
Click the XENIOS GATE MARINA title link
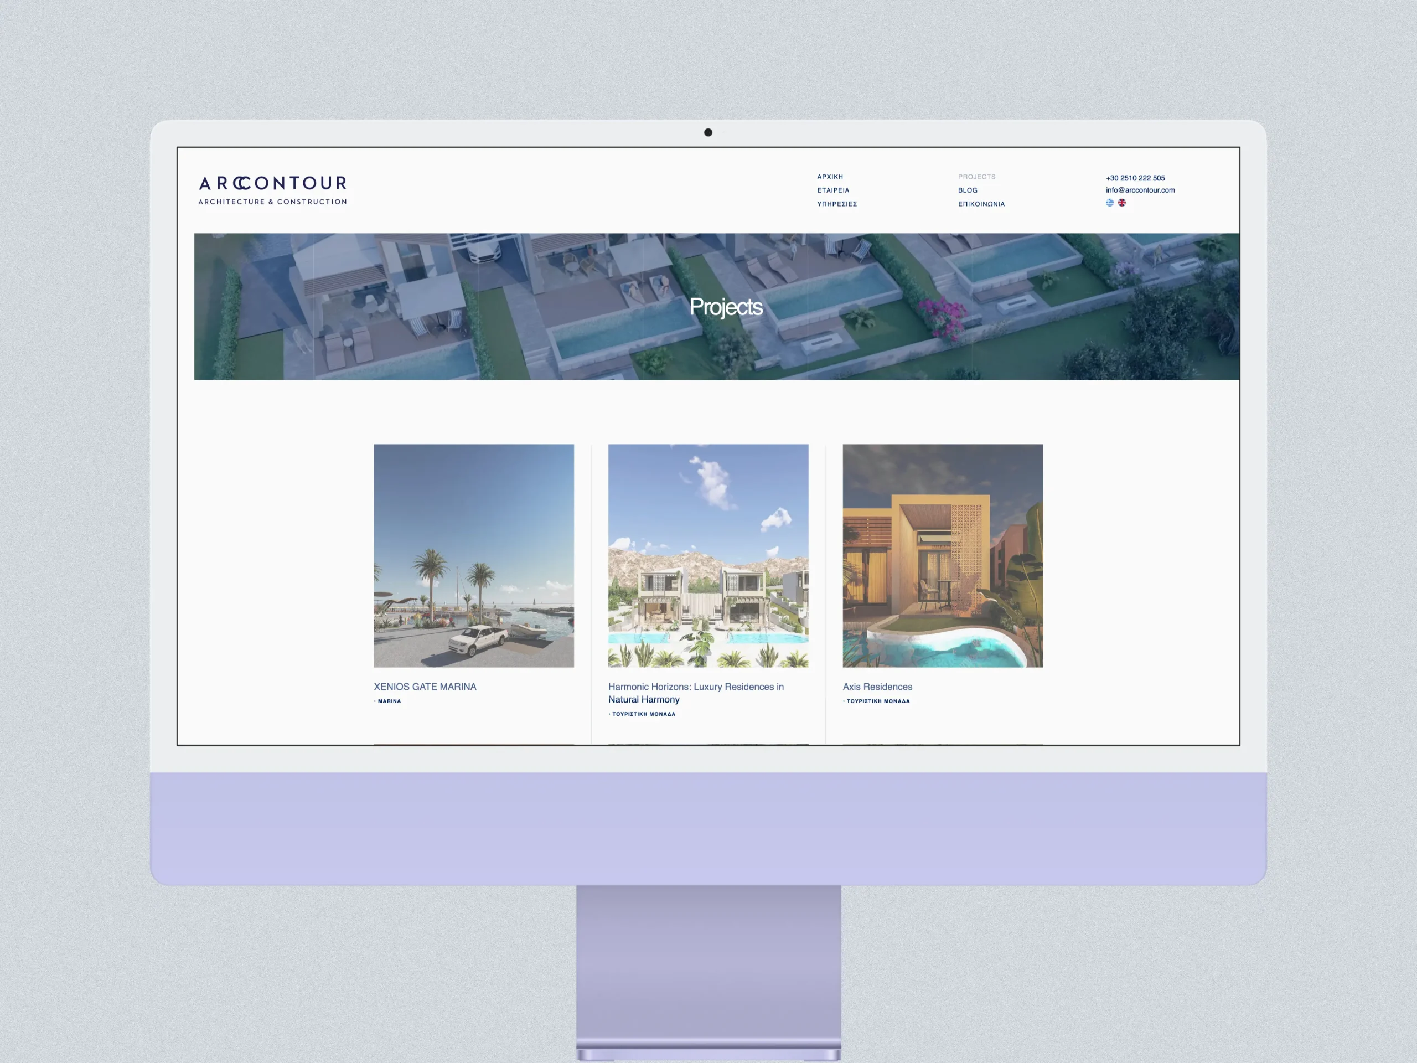pyautogui.click(x=425, y=686)
